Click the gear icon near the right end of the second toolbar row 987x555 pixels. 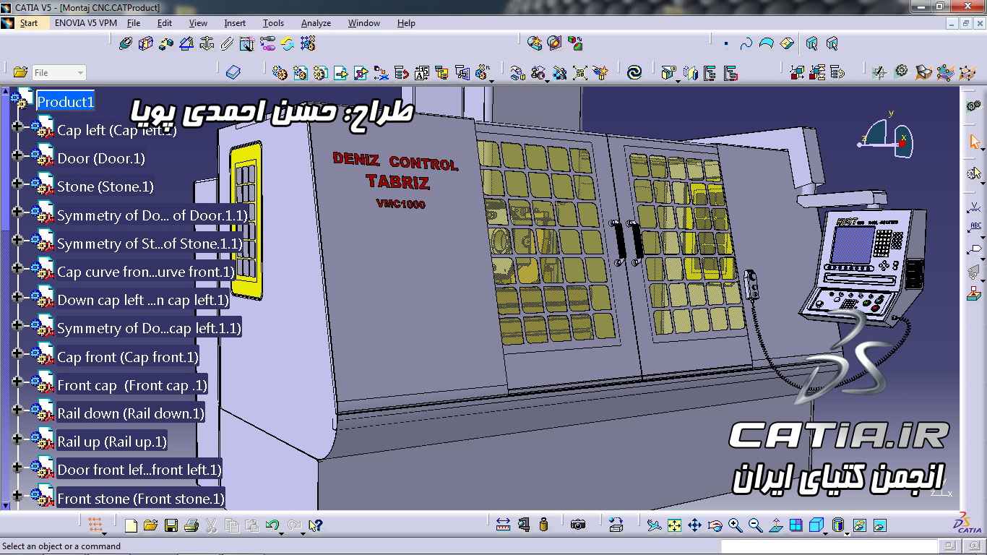click(900, 72)
